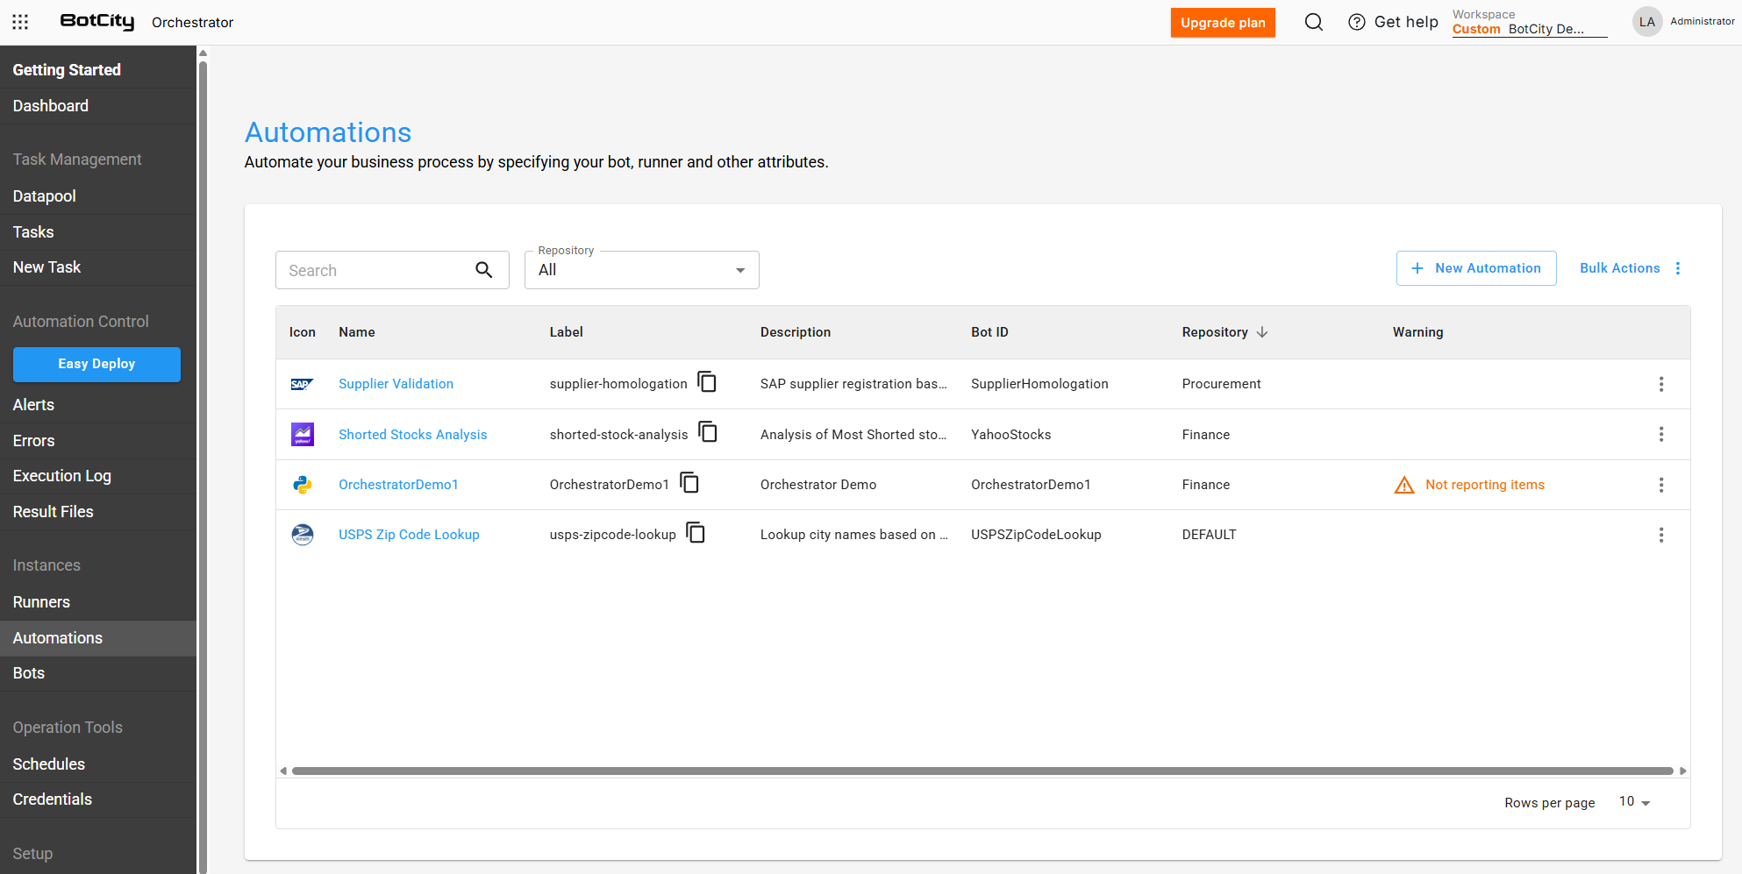Open the USPS Zip Code Lookup link
The width and height of the screenshot is (1742, 874).
click(409, 535)
